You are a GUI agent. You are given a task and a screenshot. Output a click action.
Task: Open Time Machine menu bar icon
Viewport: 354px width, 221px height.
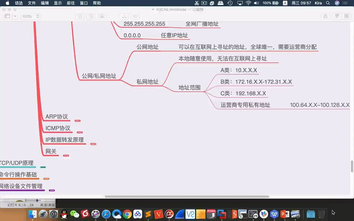230,3
